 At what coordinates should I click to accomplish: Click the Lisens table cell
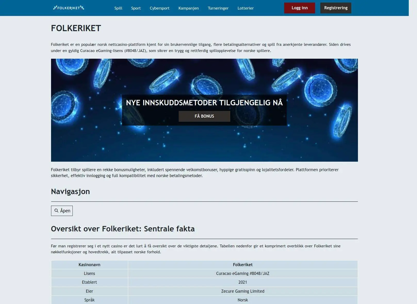(89, 274)
